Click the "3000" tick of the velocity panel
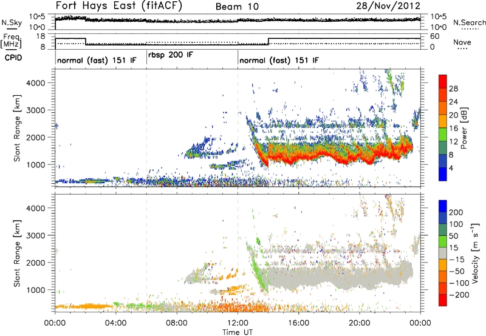486x336 pixels. 35,235
